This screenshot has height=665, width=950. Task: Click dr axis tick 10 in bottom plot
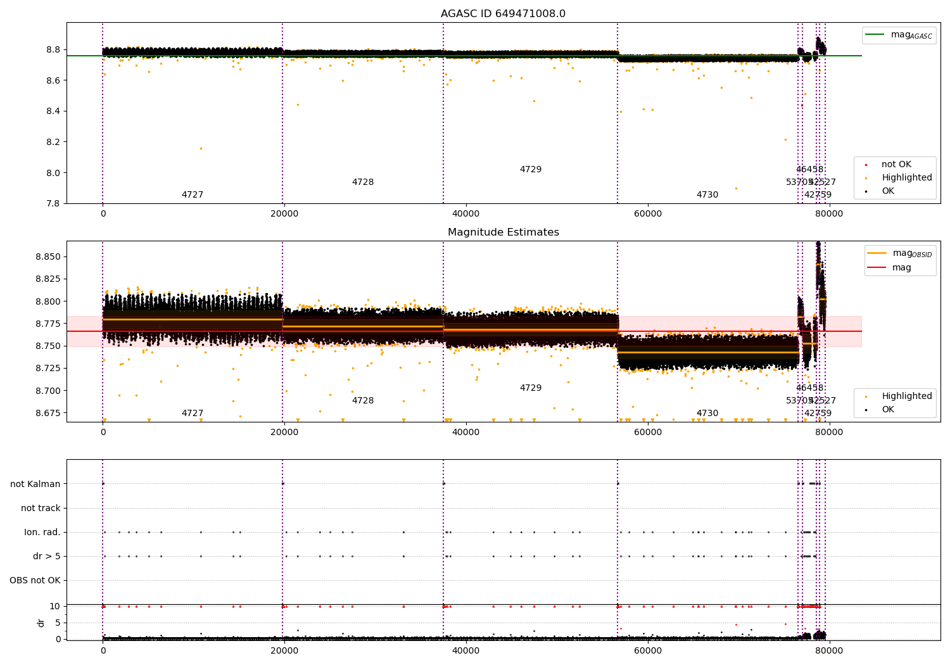coord(55,607)
